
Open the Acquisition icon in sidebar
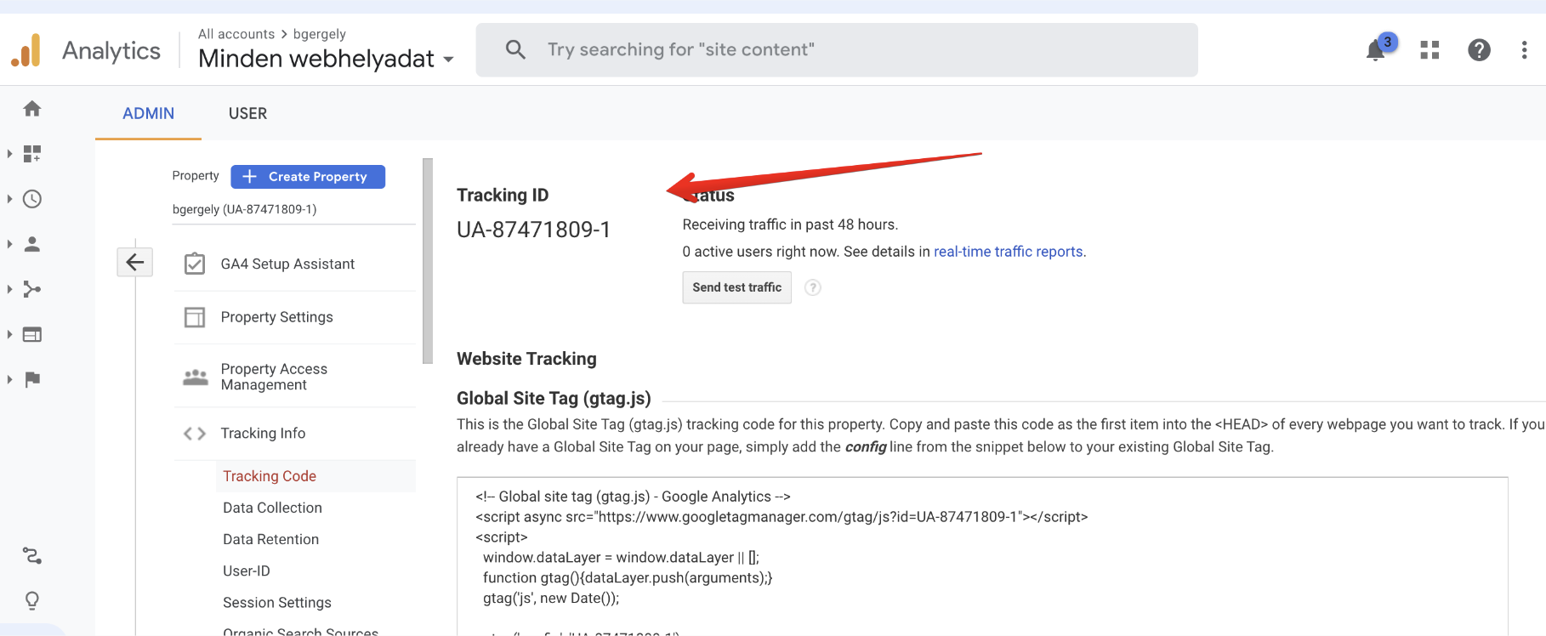(x=32, y=289)
